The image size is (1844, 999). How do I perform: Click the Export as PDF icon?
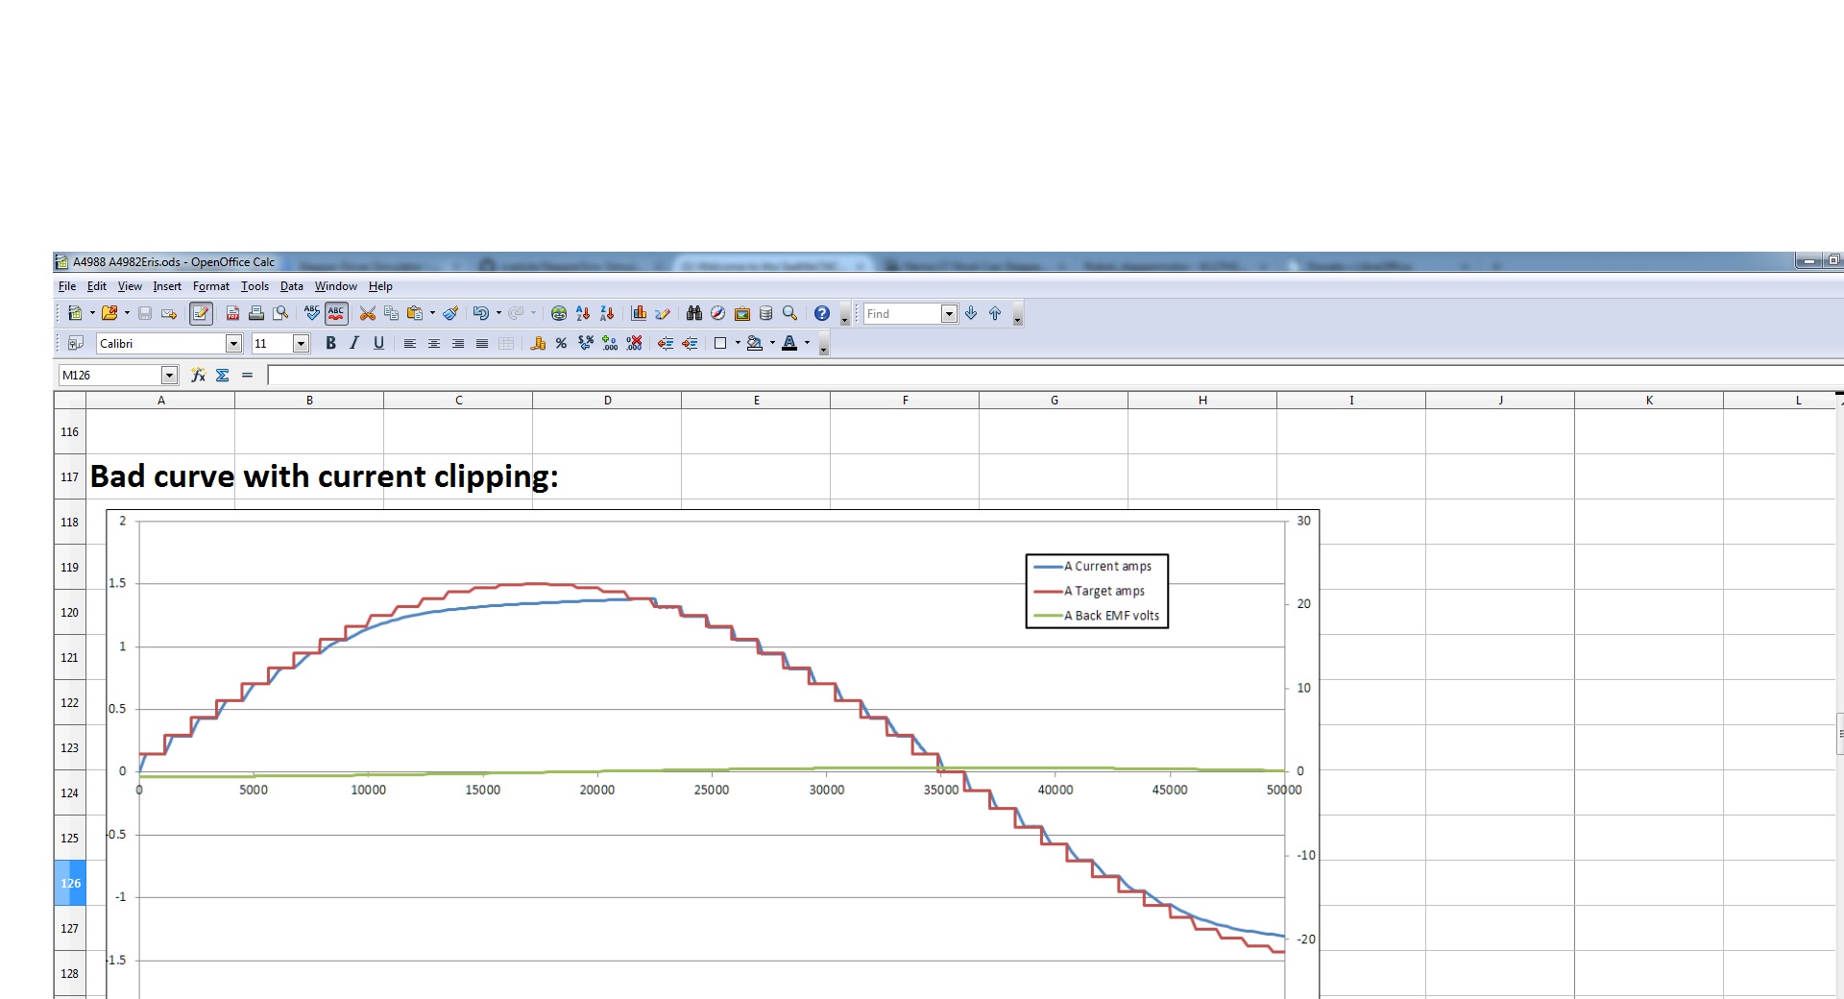[x=232, y=313]
